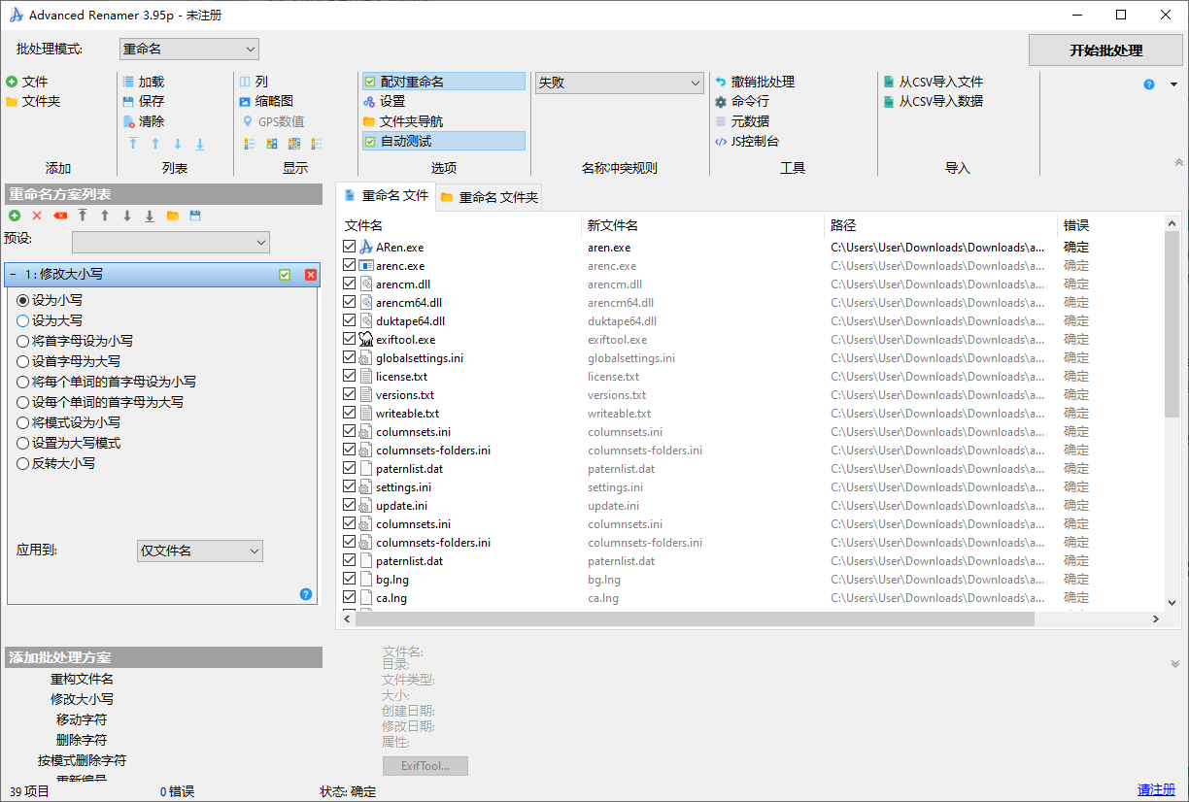This screenshot has height=802, width=1189.
Task: Move the method to the bottom of the method list
Action: point(150,216)
